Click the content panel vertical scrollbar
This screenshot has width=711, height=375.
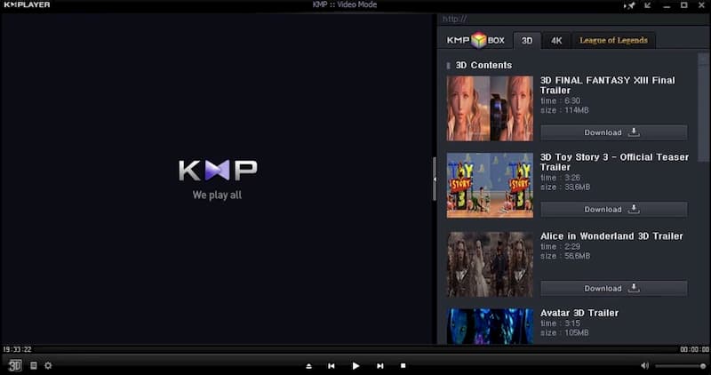704,107
